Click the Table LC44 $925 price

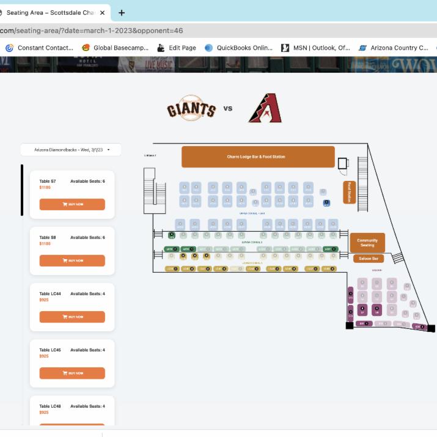[x=44, y=300]
